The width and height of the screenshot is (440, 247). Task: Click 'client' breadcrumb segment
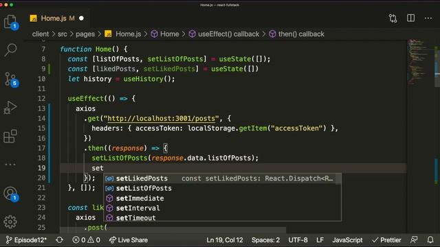[41, 34]
